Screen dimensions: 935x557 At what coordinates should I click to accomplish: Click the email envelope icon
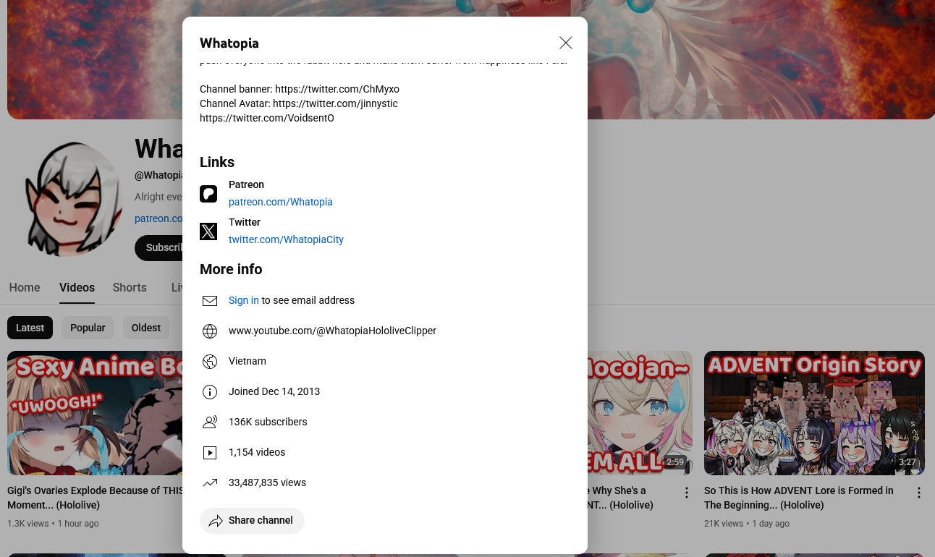pyautogui.click(x=210, y=300)
